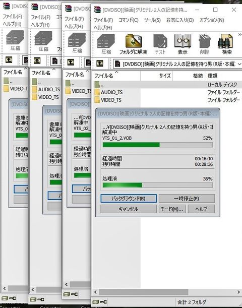Click the 合計 2 フォルダ status text
This screenshot has width=242, height=308.
click(x=192, y=302)
